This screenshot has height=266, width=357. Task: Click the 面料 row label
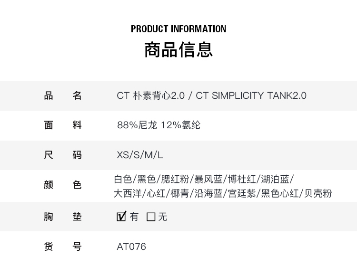[63, 125]
